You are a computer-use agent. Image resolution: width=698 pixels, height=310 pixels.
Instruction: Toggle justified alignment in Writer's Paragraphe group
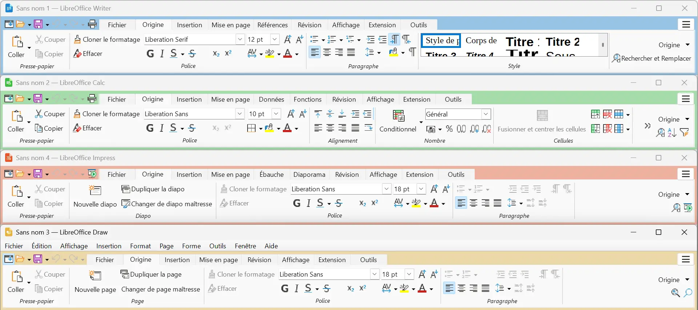pyautogui.click(x=351, y=53)
